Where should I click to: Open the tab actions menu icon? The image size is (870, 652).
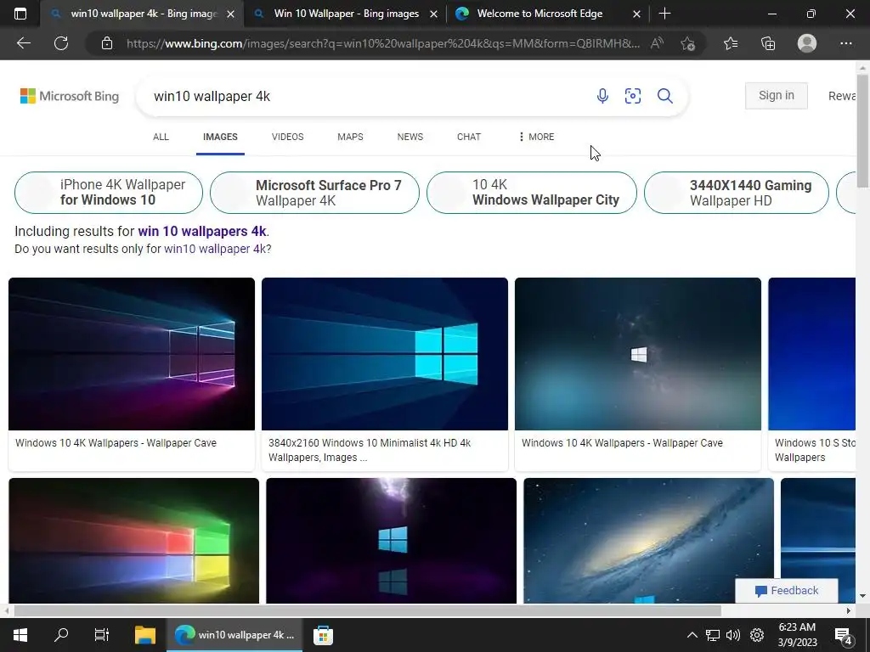tap(20, 14)
